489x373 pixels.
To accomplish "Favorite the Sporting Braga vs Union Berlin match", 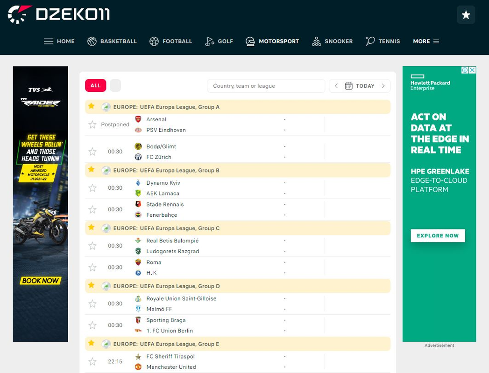I will [92, 325].
